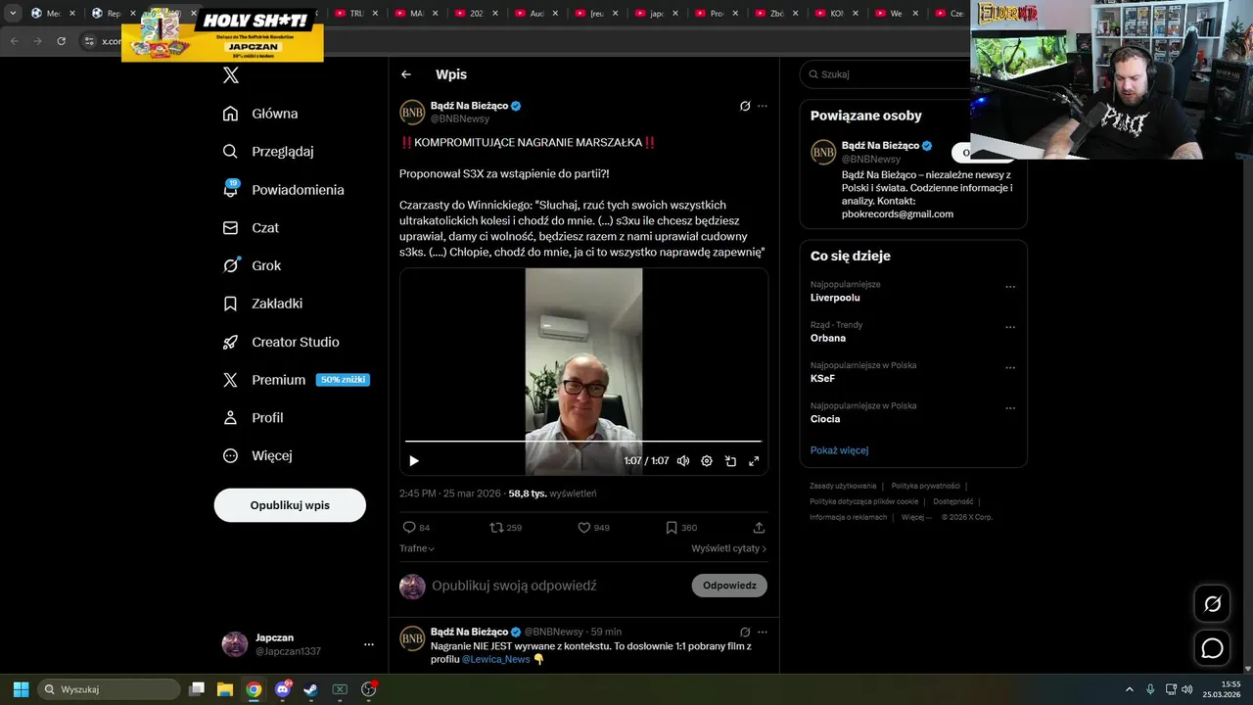Open Premium subscription page

pos(296,380)
